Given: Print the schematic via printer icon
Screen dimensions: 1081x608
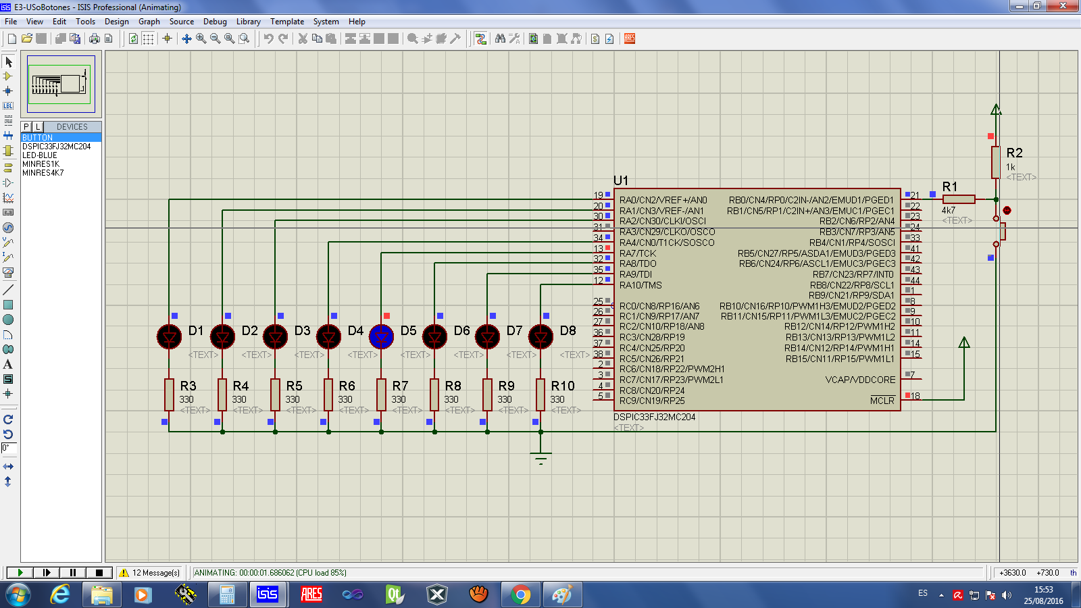Looking at the screenshot, I should tap(94, 39).
